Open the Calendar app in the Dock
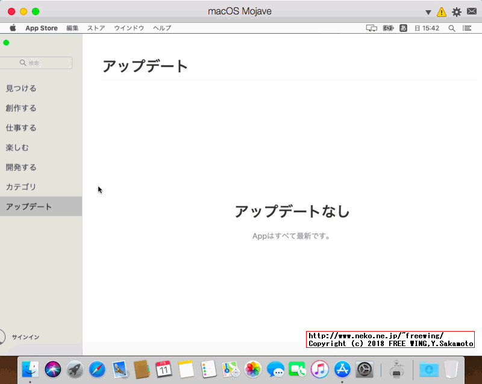The image size is (482, 384). [x=163, y=370]
